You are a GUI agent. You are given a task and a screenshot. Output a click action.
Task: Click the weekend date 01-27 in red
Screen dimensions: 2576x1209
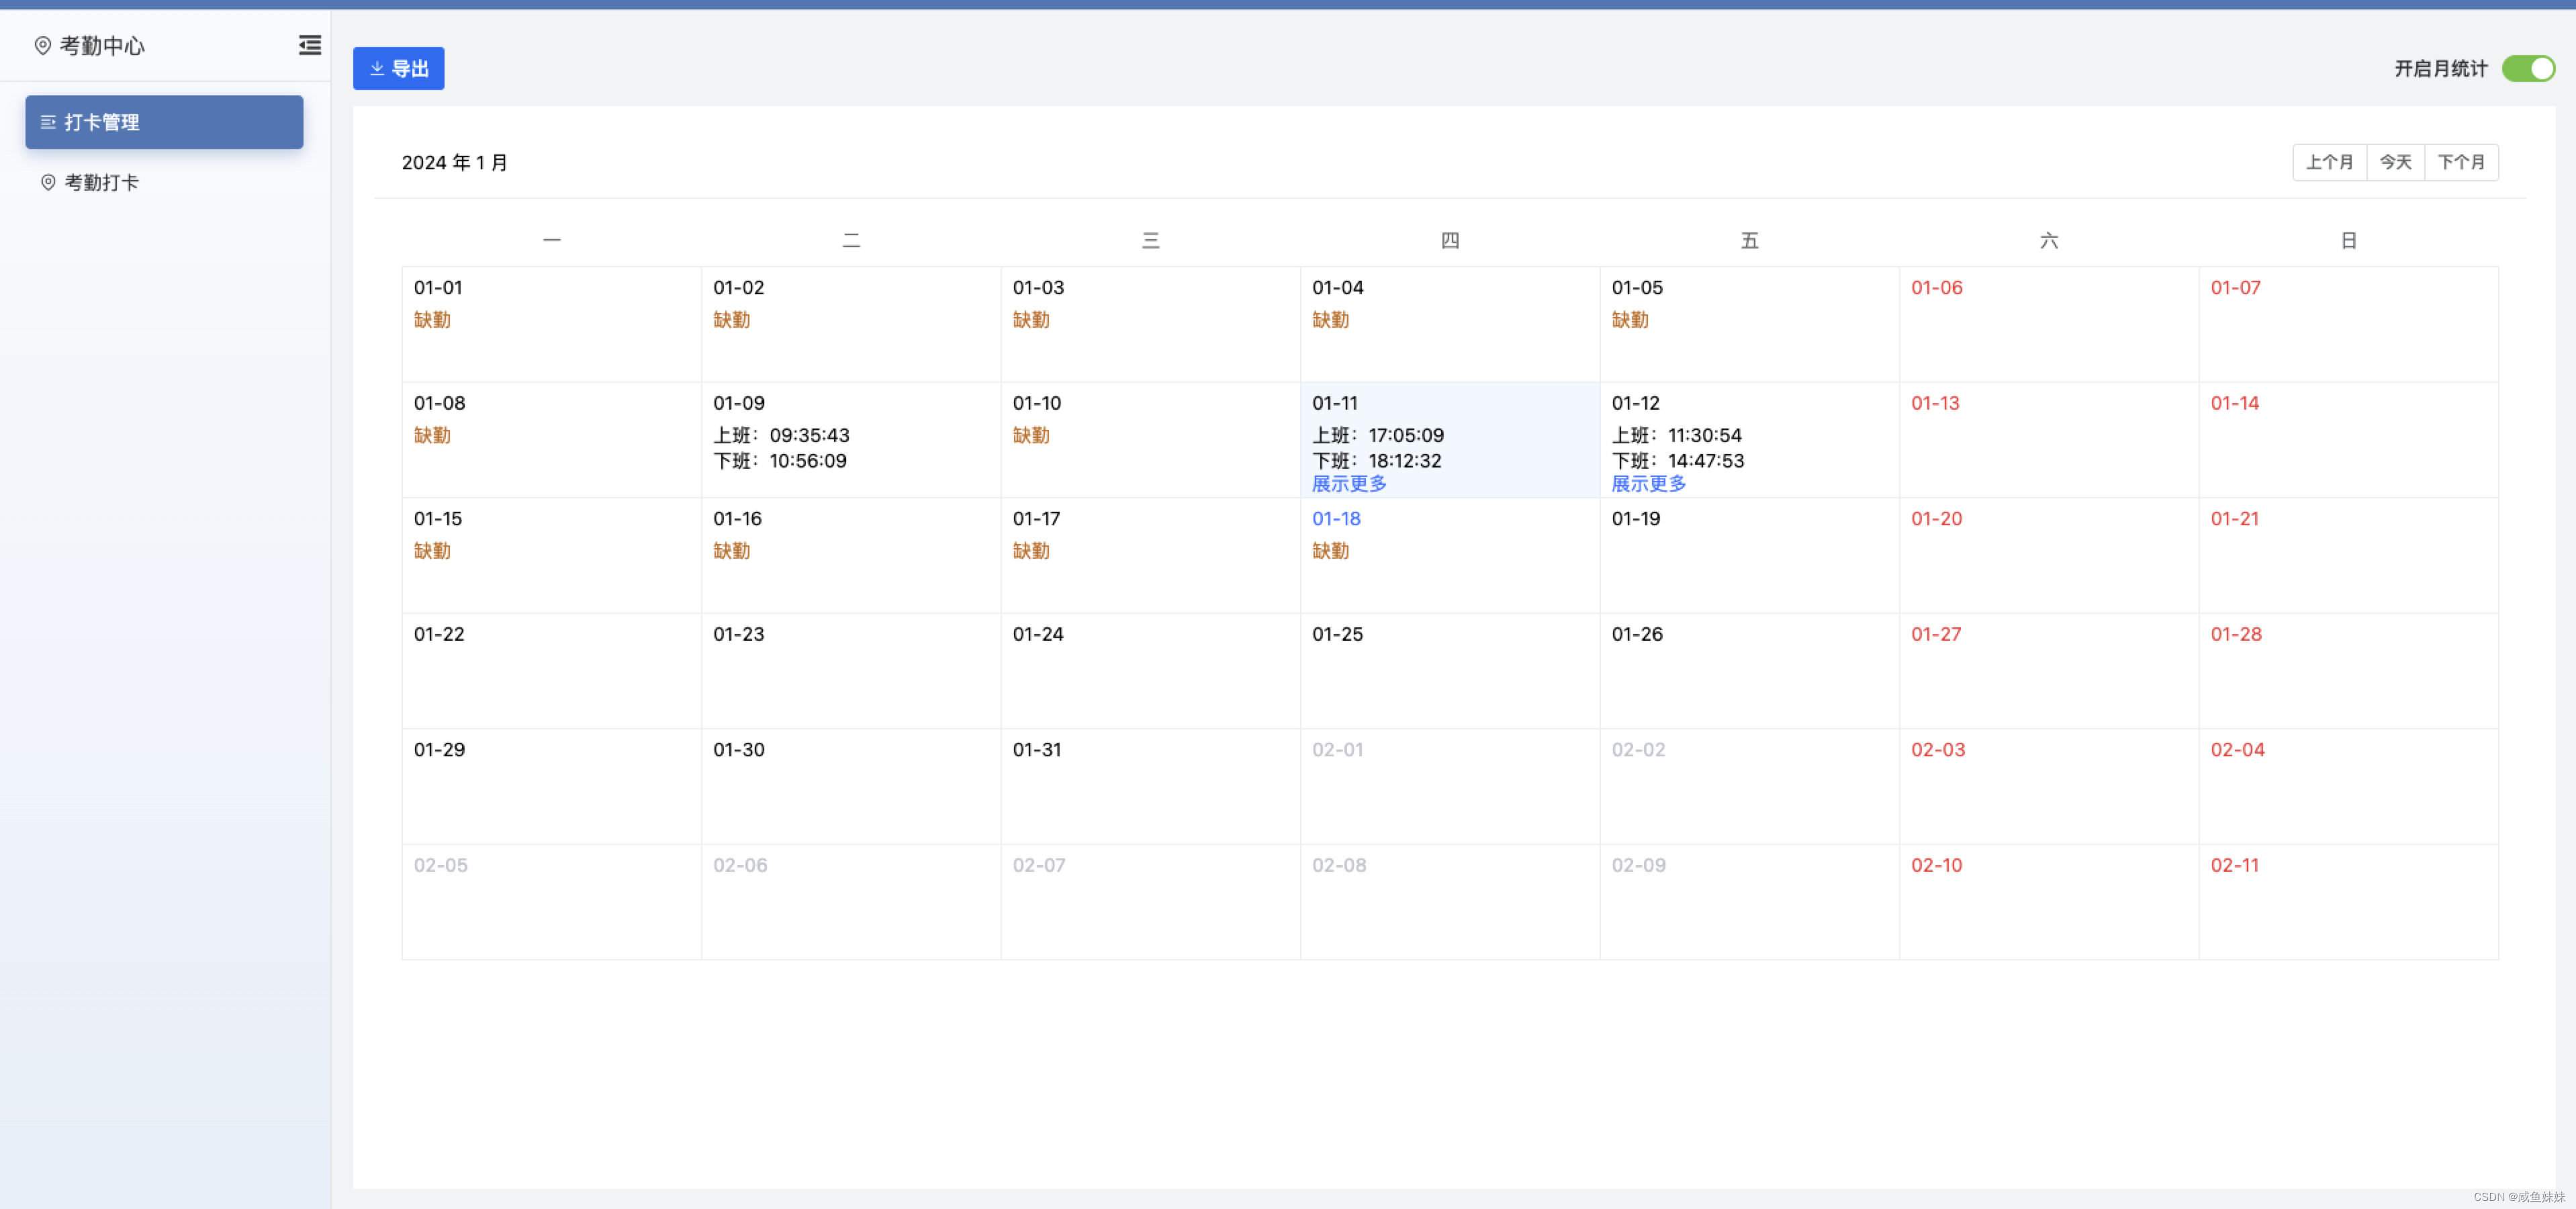1936,633
